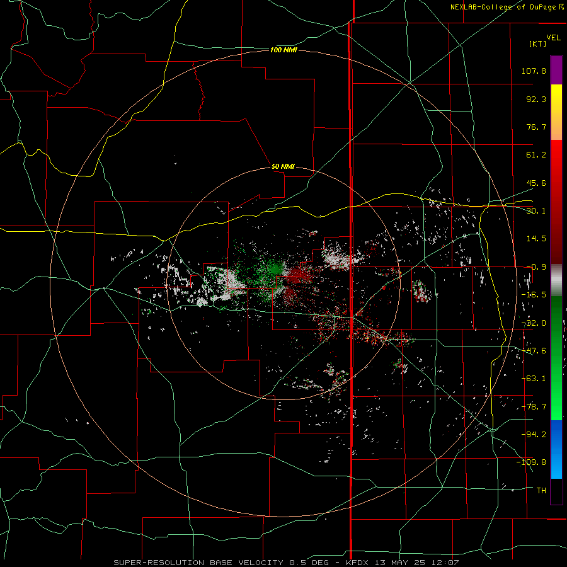Screen dimensions: 567x567
Task: Click the [KT] units label
Action: pyautogui.click(x=538, y=43)
